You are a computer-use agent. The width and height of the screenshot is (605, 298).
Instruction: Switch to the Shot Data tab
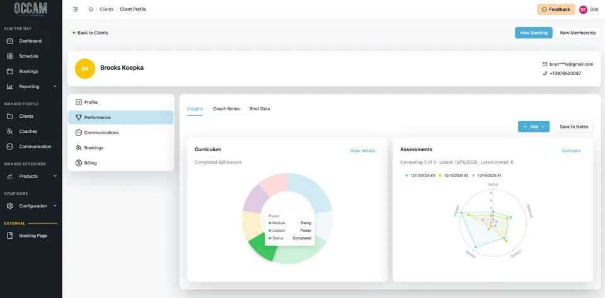(x=260, y=109)
